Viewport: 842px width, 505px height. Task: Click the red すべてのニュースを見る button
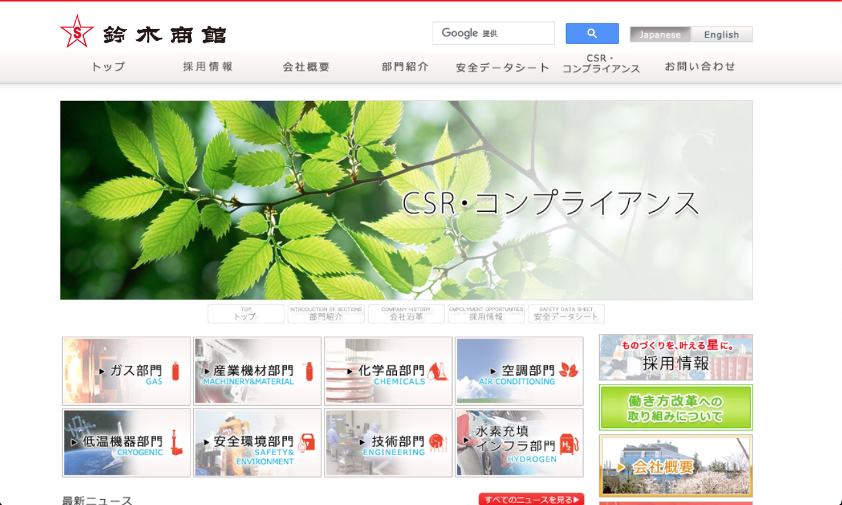531,499
